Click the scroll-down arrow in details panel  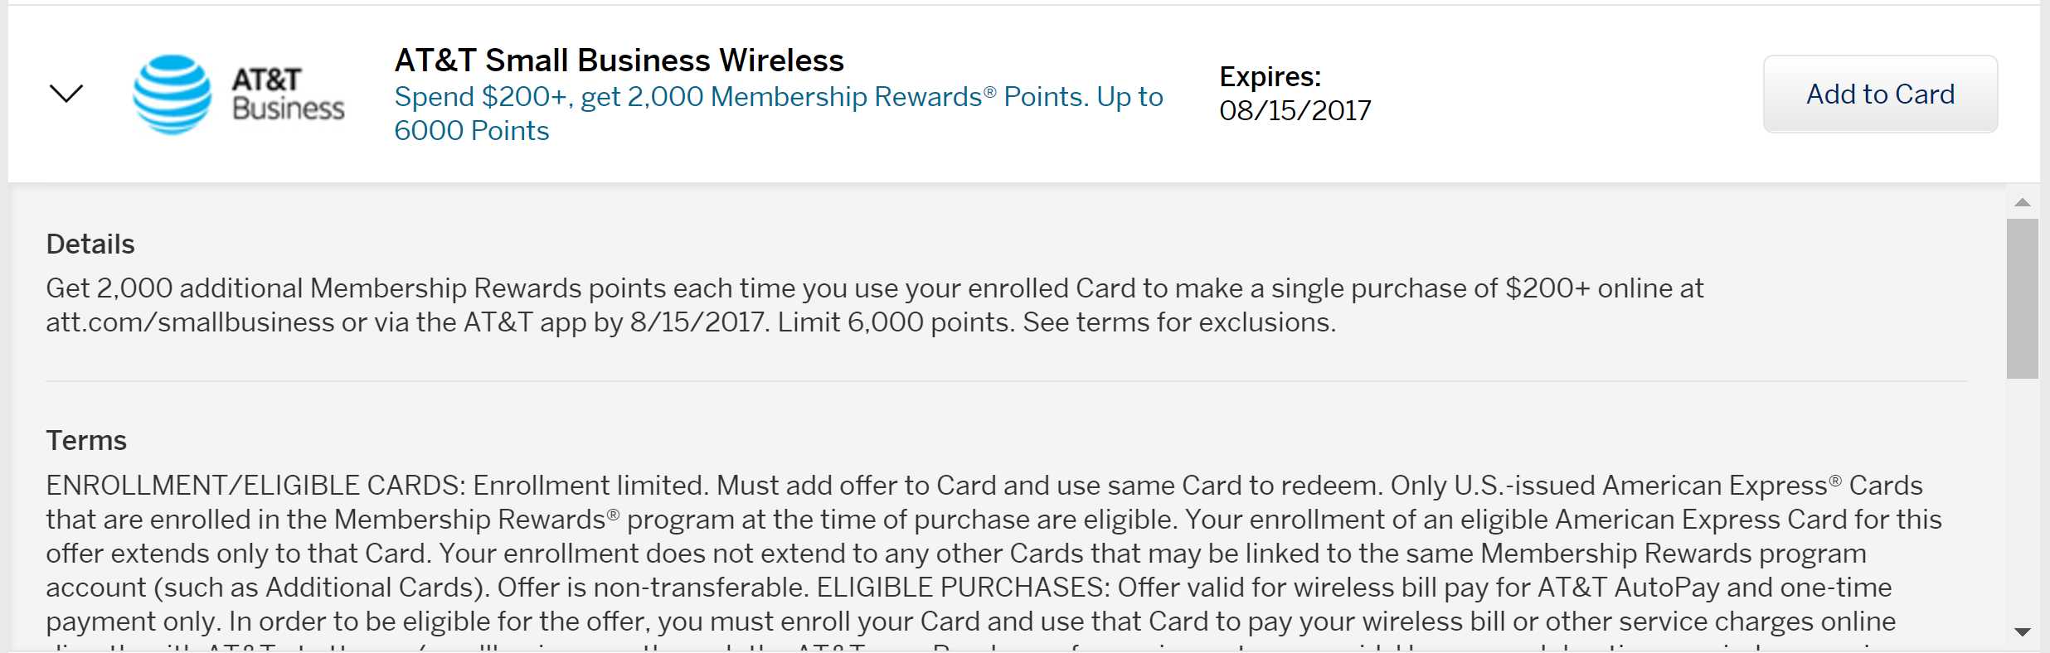[2023, 632]
